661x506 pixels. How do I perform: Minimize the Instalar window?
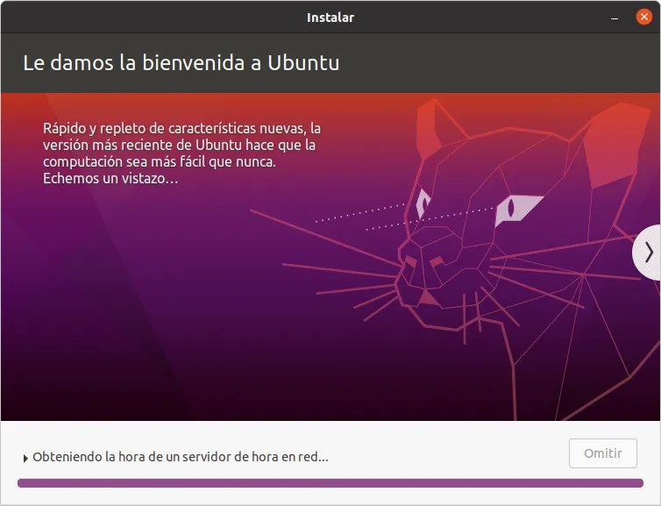[615, 18]
